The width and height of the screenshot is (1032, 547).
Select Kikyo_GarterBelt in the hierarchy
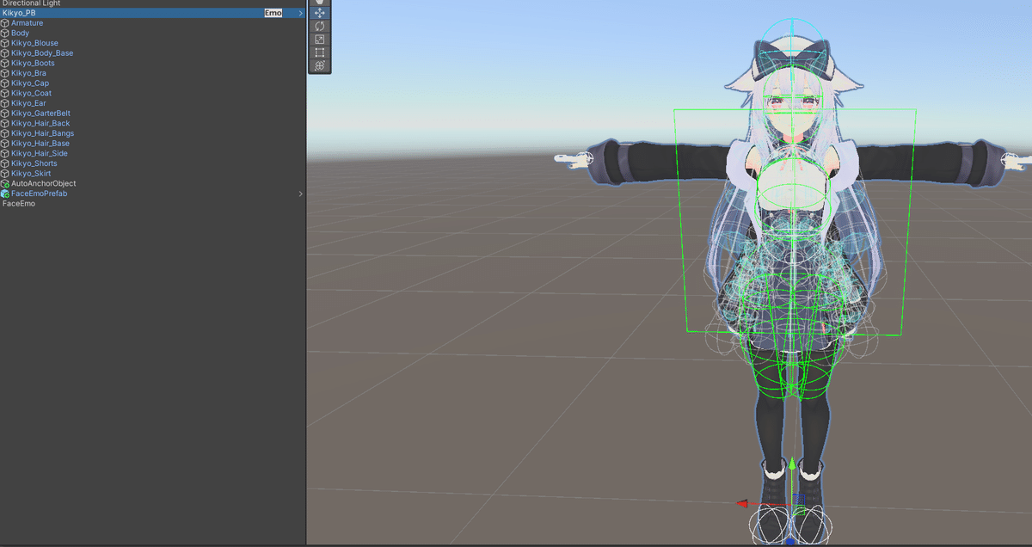point(40,114)
